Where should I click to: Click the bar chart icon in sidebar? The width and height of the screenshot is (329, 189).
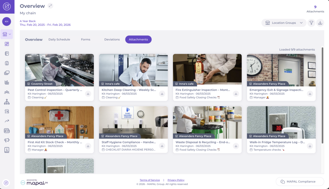point(7,82)
